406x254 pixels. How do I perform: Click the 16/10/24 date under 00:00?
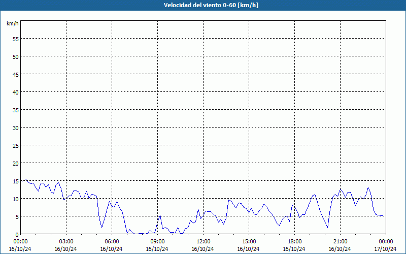[20, 249]
